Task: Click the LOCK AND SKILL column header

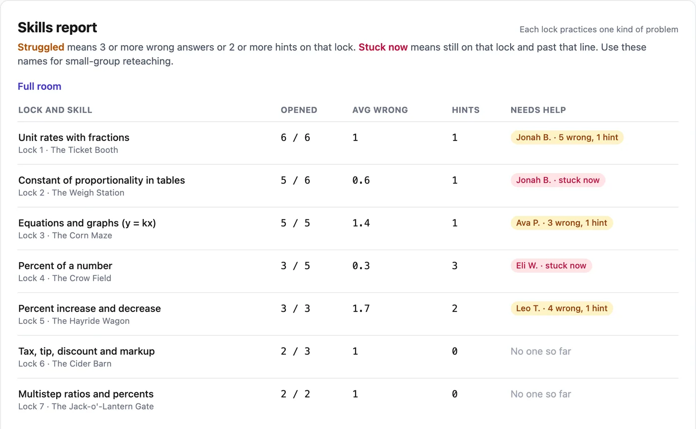Action: point(55,110)
